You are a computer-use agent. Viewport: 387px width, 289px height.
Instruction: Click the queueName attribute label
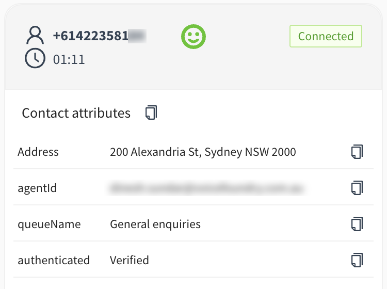click(x=49, y=224)
